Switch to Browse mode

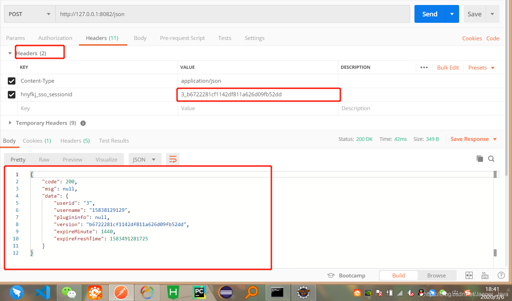pyautogui.click(x=437, y=275)
